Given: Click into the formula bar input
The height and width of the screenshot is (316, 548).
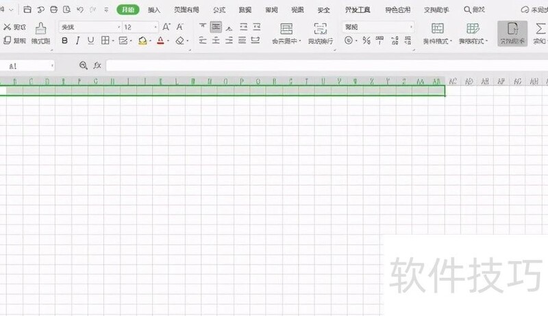Looking at the screenshot, I should [x=327, y=65].
